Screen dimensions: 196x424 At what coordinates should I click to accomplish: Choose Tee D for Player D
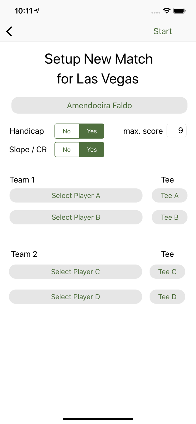pyautogui.click(x=167, y=297)
